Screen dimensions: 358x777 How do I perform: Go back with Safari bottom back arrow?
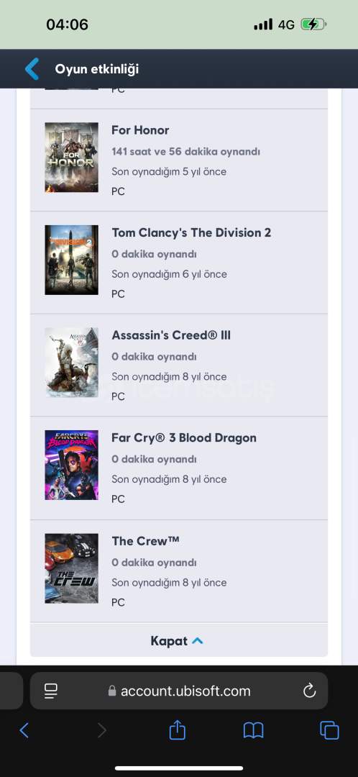point(24,730)
